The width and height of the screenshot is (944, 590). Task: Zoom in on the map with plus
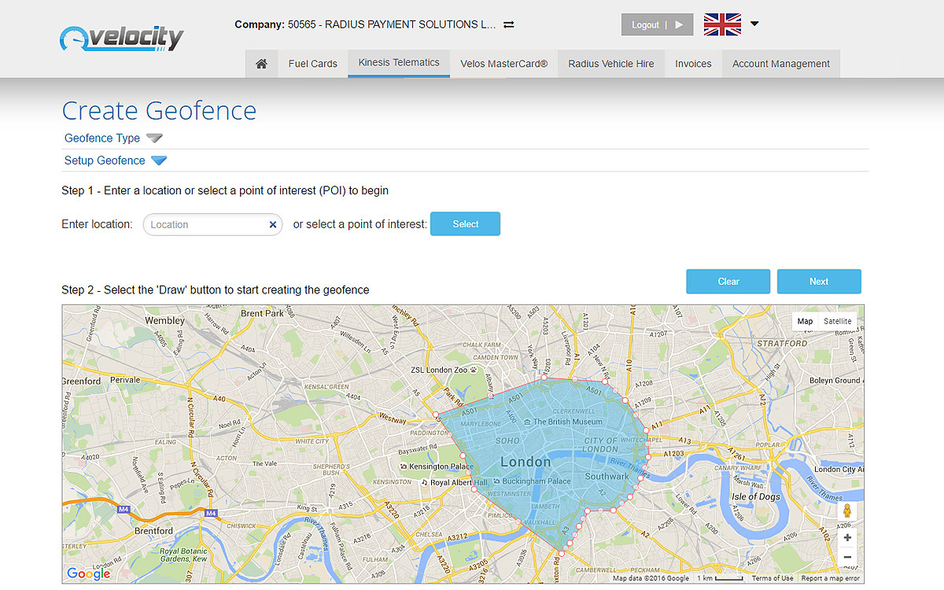pyautogui.click(x=847, y=538)
